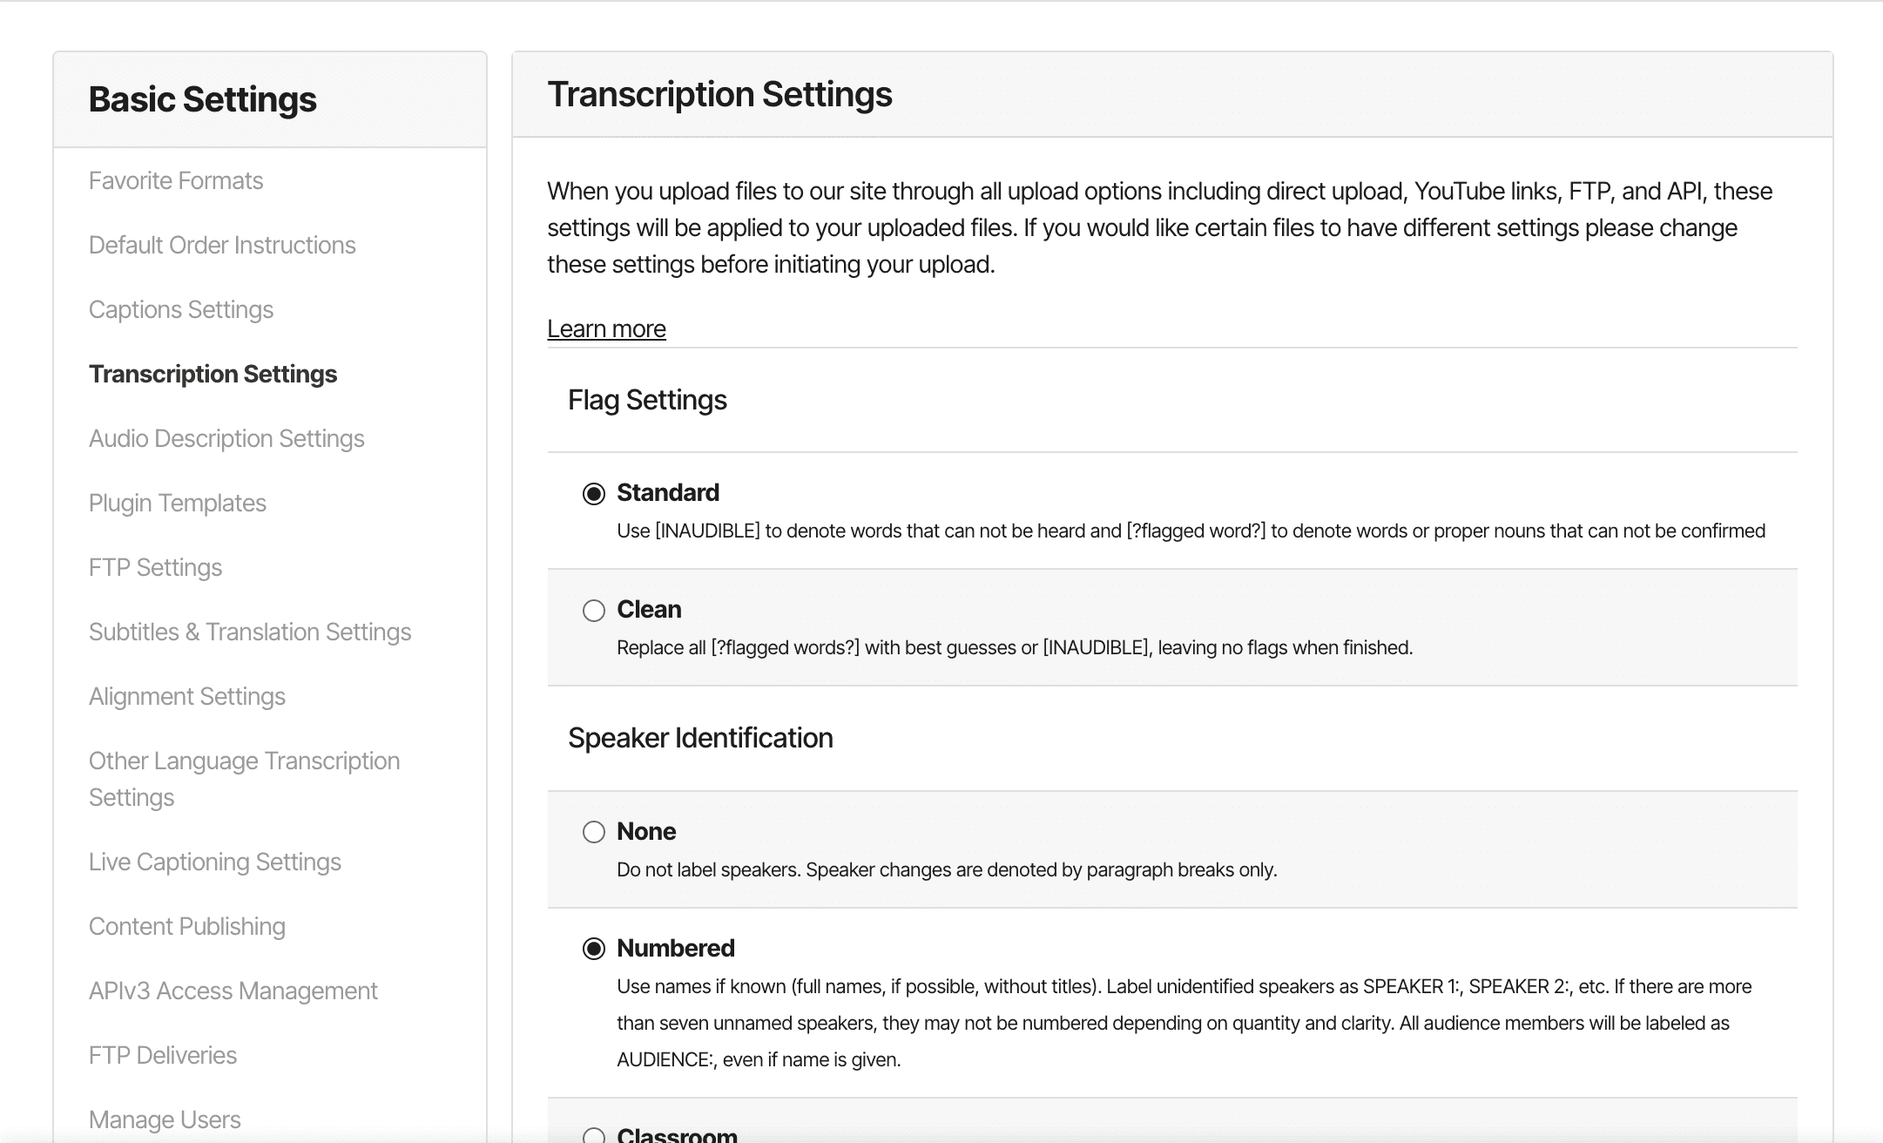This screenshot has height=1143, width=1883.
Task: Navigate to APIv3 Access Management
Action: 233,991
